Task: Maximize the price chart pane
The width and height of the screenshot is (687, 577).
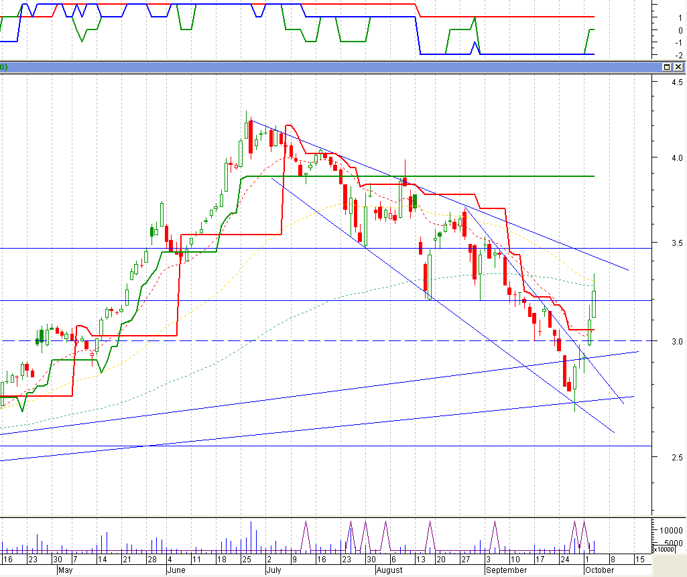Action: pyautogui.click(x=667, y=67)
